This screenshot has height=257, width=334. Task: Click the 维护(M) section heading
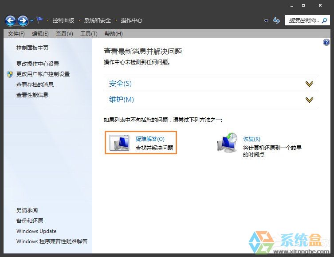pyautogui.click(x=122, y=100)
